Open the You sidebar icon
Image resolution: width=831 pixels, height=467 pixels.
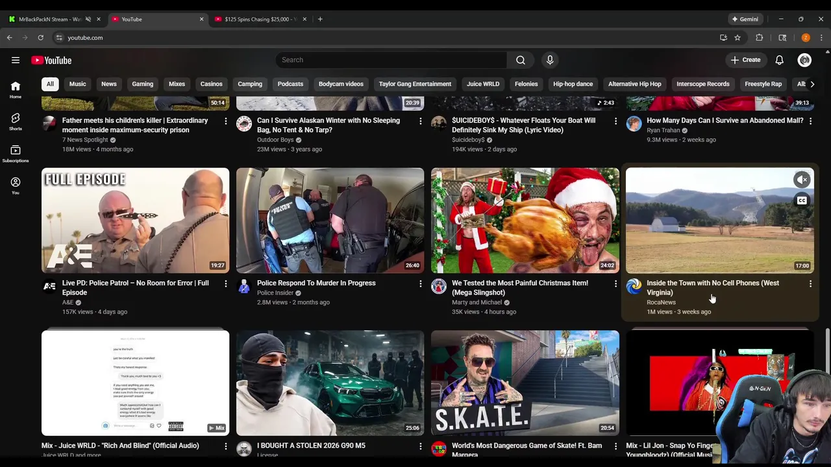point(16,186)
